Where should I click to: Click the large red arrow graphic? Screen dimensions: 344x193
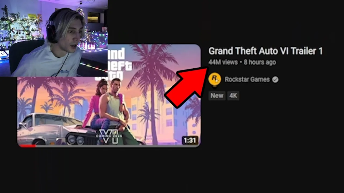[x=186, y=86]
